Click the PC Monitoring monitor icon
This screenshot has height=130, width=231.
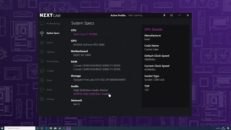point(42,23)
